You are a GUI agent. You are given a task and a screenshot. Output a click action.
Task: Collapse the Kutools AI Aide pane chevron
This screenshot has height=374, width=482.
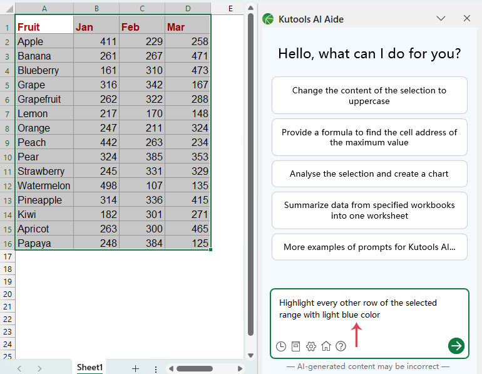pos(441,19)
